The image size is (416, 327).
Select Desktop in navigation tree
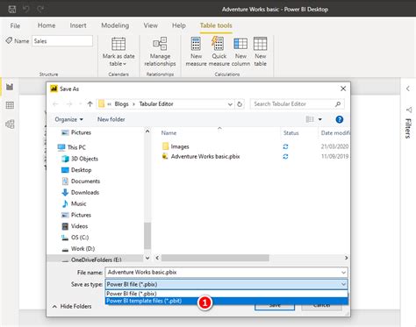pyautogui.click(x=76, y=170)
